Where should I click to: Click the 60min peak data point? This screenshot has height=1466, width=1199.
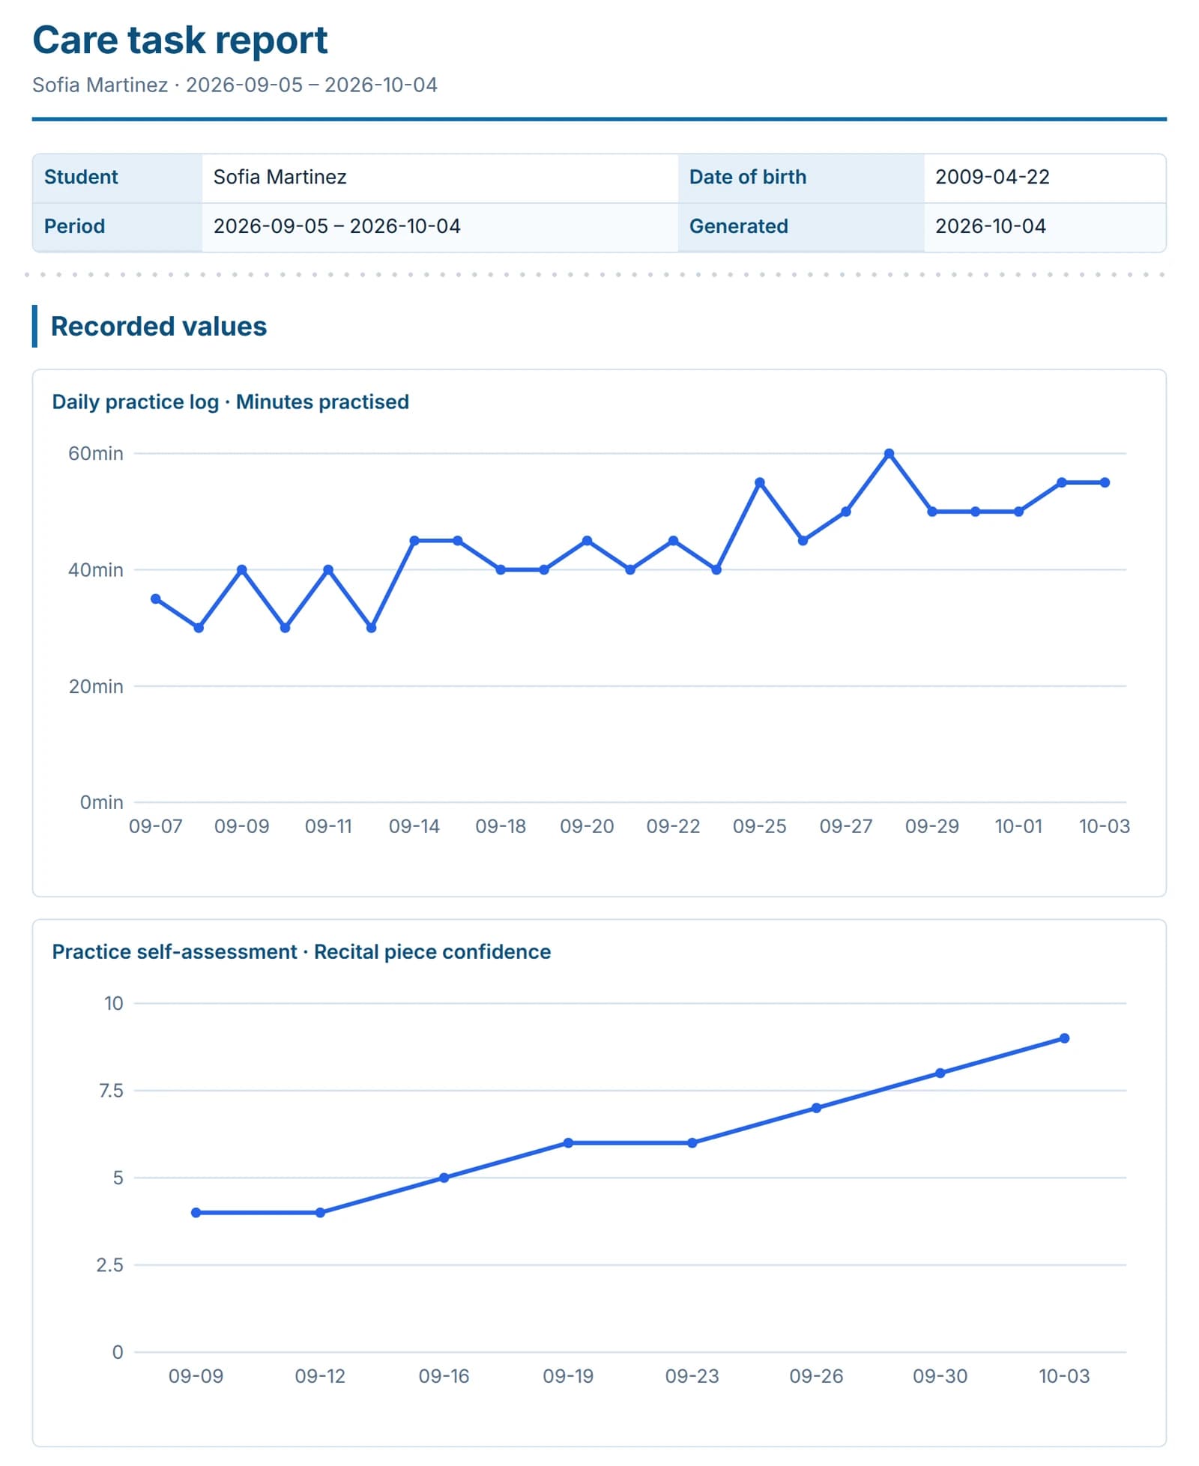[889, 454]
